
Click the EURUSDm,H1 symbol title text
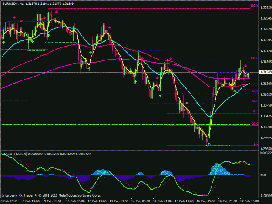[13, 3]
